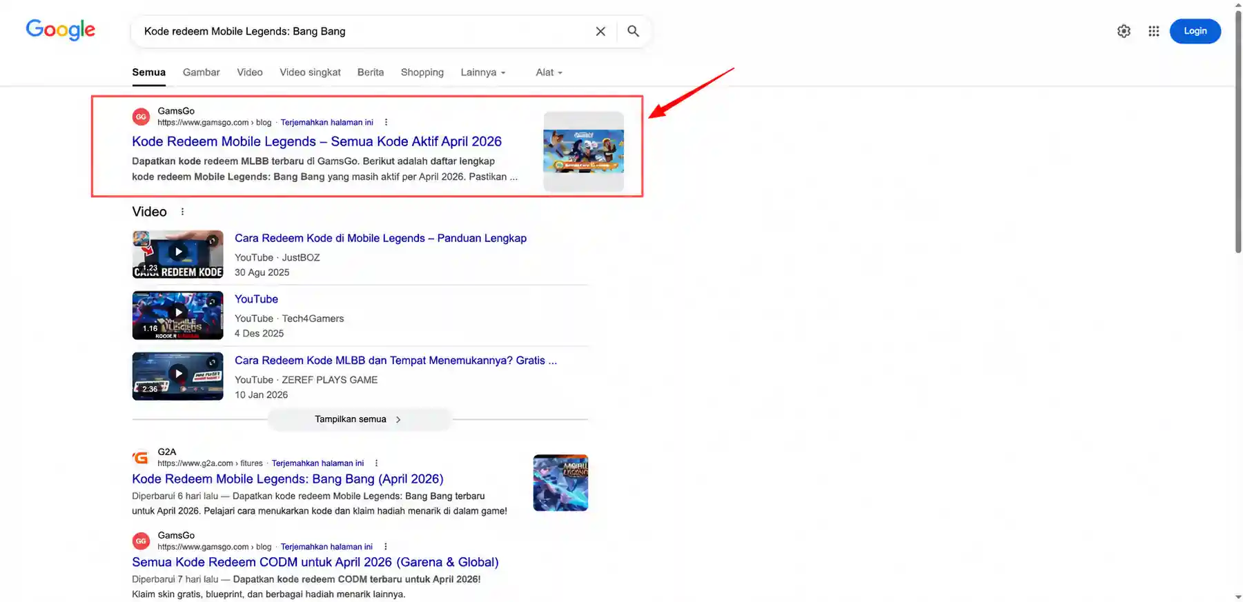Click Terjemahkan halaman ini on CODM result
Image resolution: width=1243 pixels, height=602 pixels.
coord(326,547)
